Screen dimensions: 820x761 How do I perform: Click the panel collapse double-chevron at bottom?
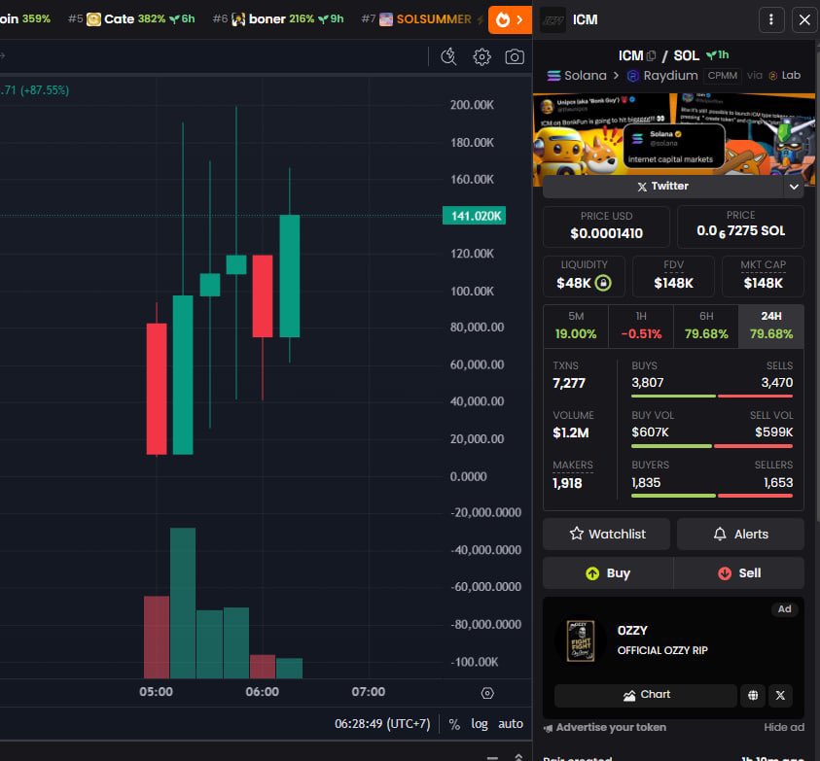(x=518, y=757)
